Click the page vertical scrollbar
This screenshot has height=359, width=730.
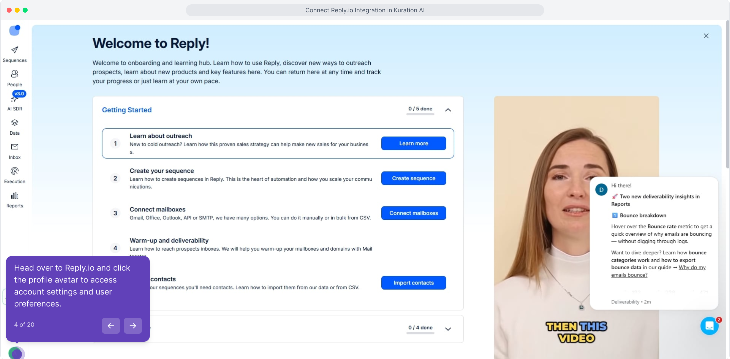(x=728, y=95)
